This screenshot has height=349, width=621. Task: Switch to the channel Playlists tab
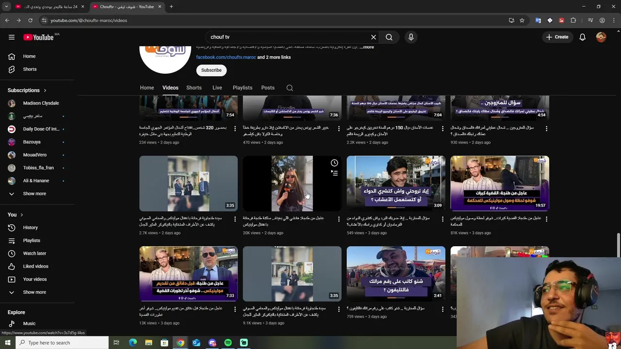pos(243,88)
